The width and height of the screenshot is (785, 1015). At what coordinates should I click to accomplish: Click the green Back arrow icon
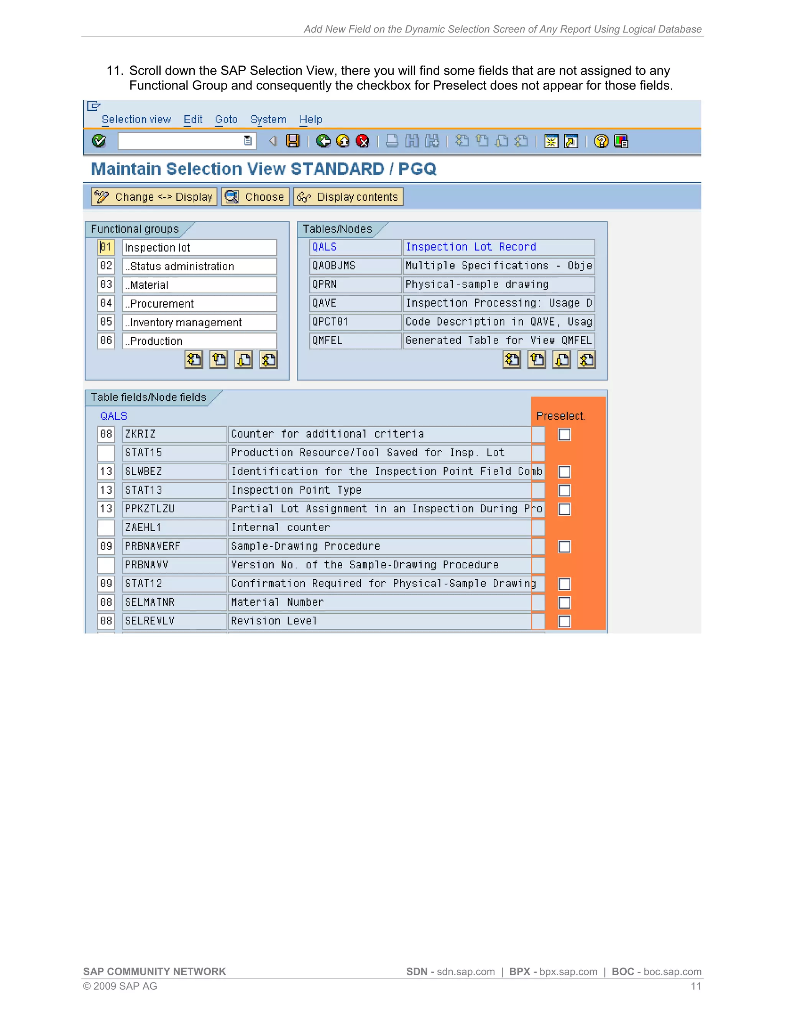(x=323, y=141)
